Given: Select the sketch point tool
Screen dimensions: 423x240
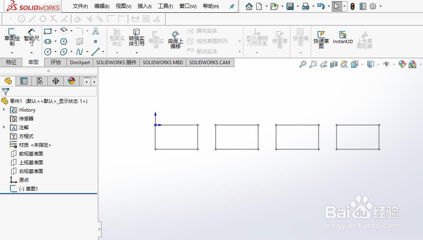Looking at the screenshot, I should (96, 41).
